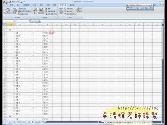Switch to the Add-Ins (增益集) ribbon tab
Image resolution: width=167 pixels, height=125 pixels.
72,5
